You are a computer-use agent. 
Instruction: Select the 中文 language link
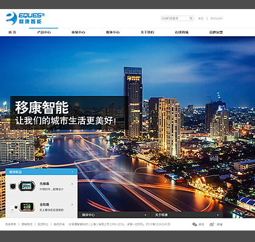(x=201, y=18)
